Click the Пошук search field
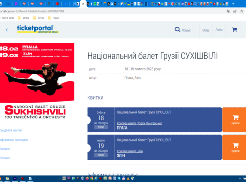246x182 pixels. tap(186, 30)
